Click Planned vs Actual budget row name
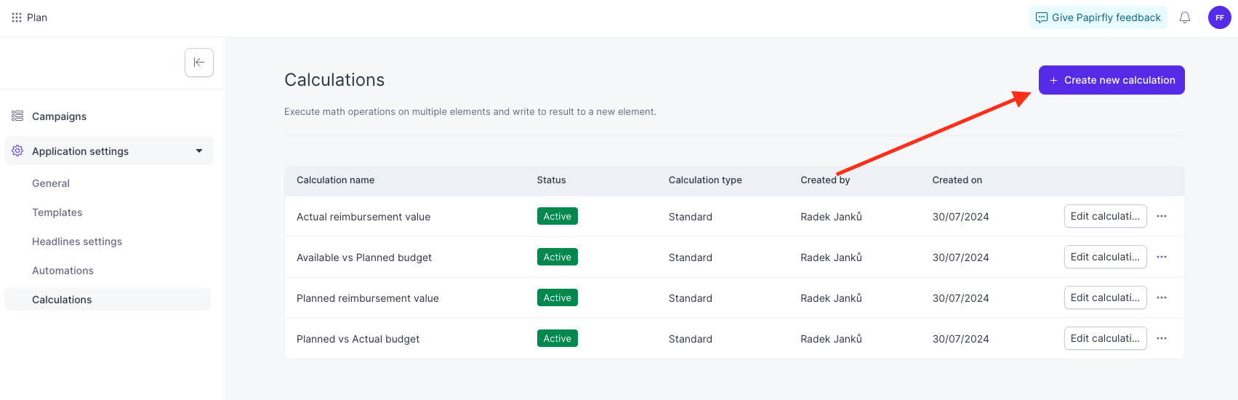 [358, 339]
